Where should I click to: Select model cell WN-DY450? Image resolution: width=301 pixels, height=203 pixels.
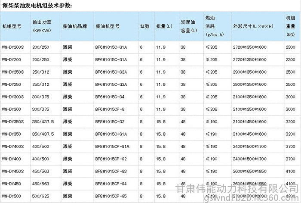pyautogui.click(x=12, y=184)
